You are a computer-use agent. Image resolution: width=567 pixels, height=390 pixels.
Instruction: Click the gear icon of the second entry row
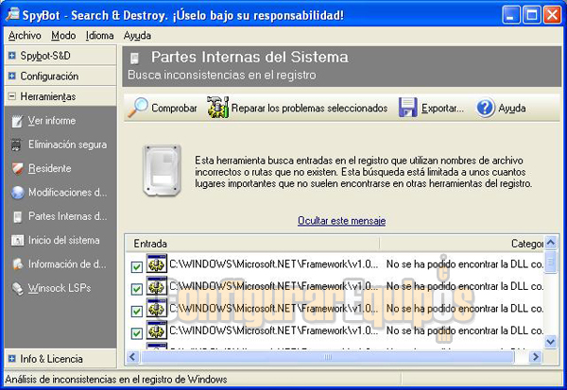tap(156, 285)
